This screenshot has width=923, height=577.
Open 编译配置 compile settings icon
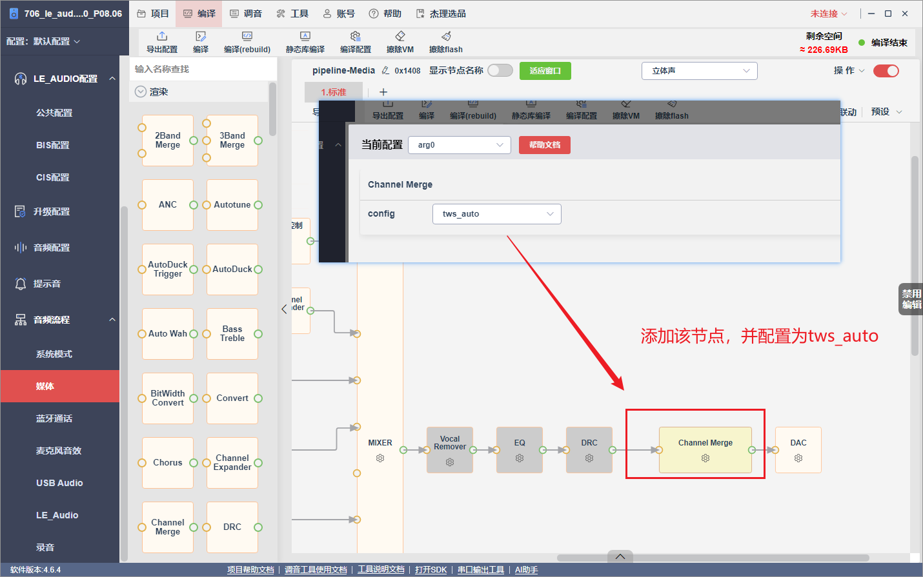pos(355,36)
